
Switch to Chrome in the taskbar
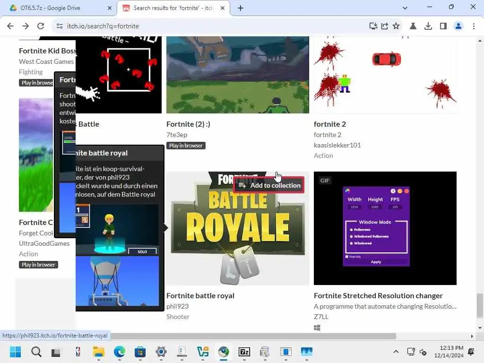click(224, 352)
